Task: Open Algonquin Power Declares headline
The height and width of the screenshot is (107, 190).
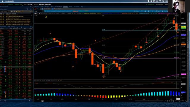Action: tap(18, 23)
